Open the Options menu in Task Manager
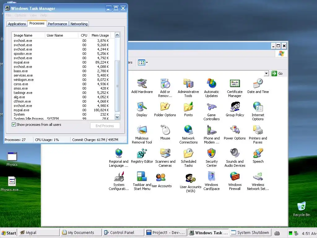This screenshot has width=317, height=238. tap(20, 15)
